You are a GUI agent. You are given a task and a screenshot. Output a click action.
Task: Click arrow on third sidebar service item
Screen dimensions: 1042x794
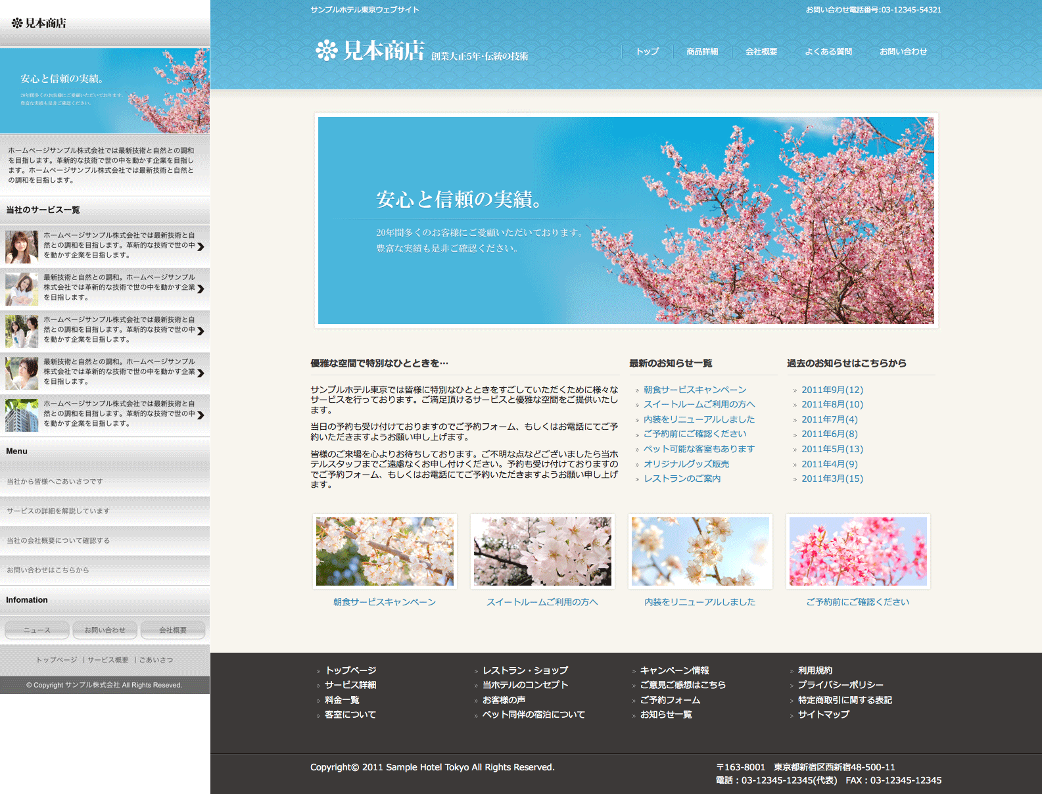(x=201, y=331)
